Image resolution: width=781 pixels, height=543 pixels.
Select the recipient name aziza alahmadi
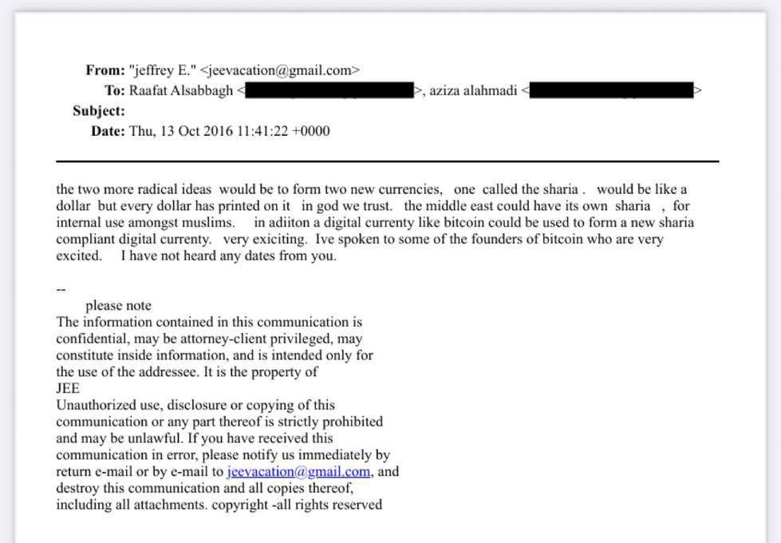coord(473,91)
